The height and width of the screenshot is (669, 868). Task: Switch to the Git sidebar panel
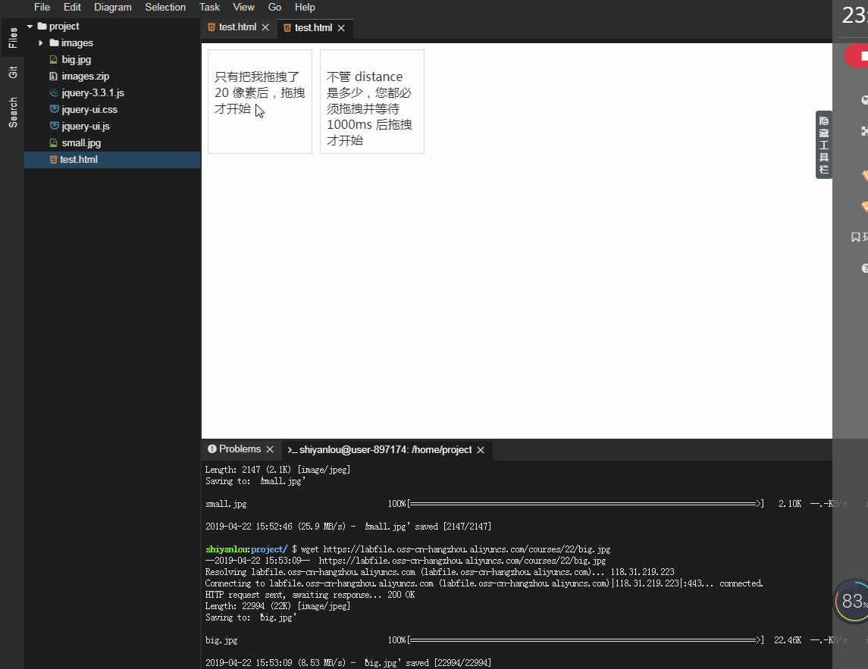point(13,72)
